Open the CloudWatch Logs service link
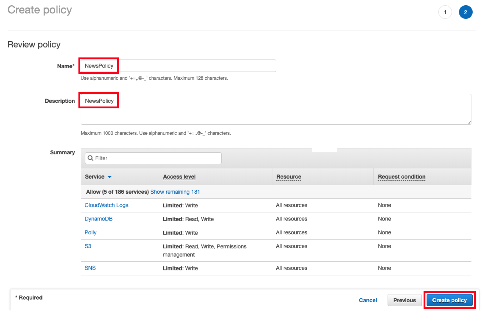Screen dimensions: 482x312 tap(107, 205)
